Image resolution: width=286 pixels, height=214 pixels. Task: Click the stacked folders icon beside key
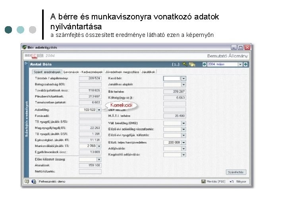[x=192, y=64]
